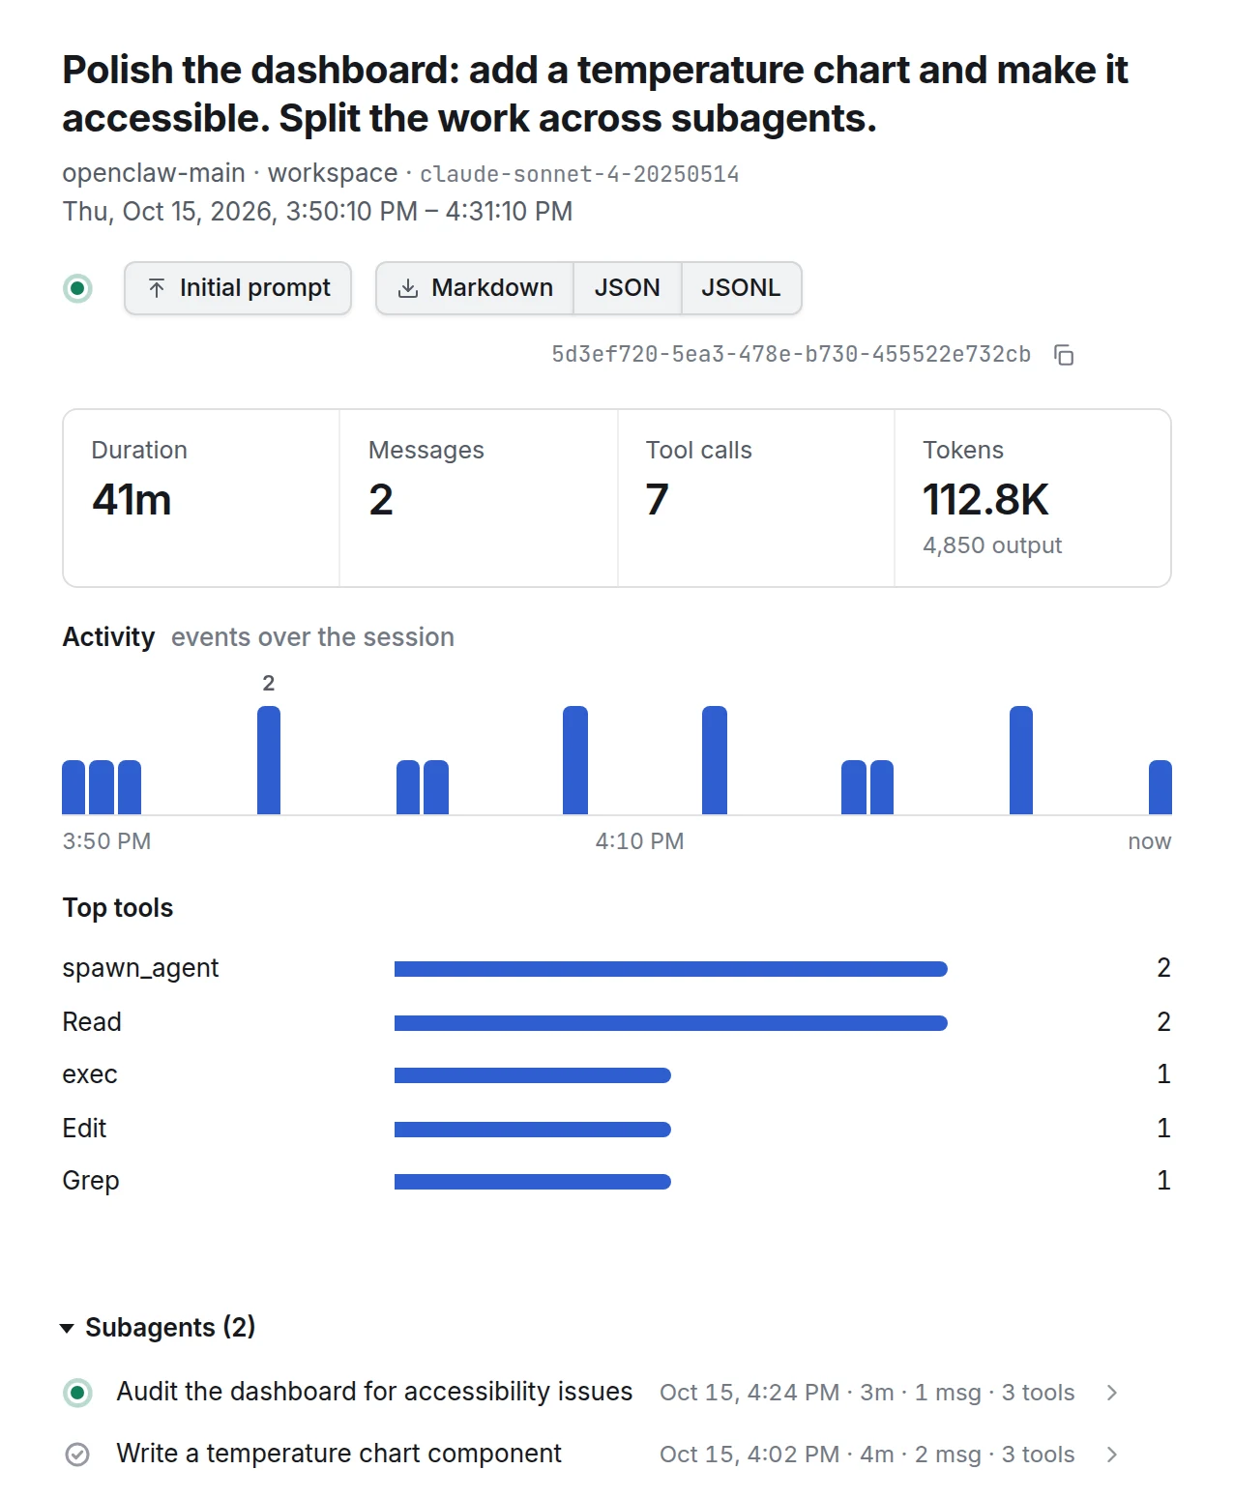Open 'Audit the dashboard for accessibility issues' subagent
Screen dimensions: 1234x1499
coord(374,1392)
